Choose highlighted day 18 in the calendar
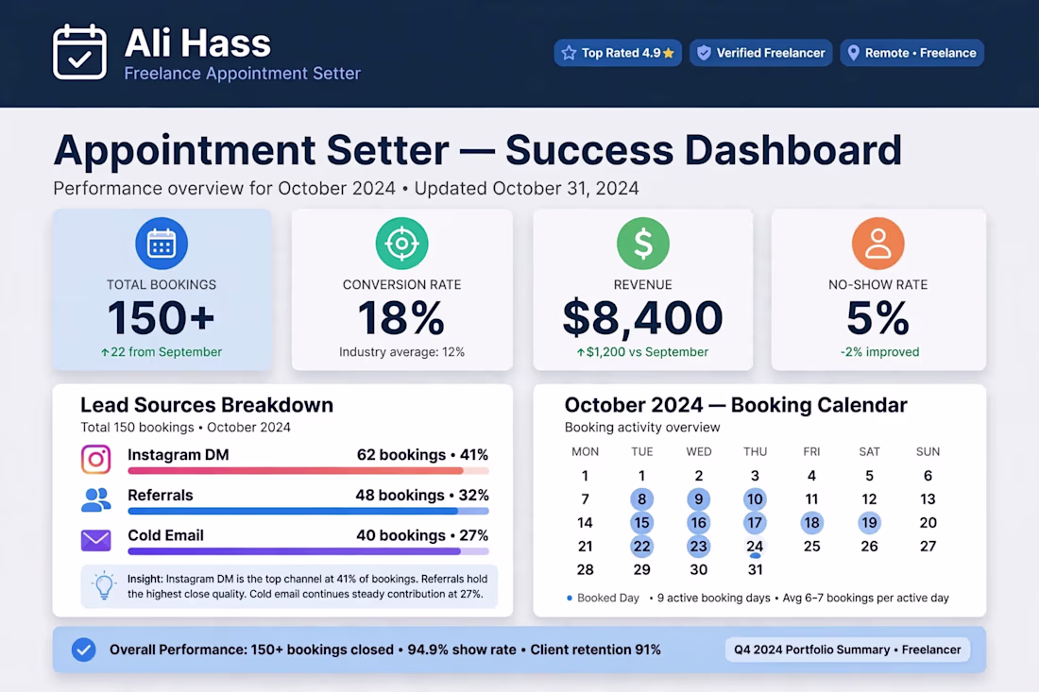 811,522
